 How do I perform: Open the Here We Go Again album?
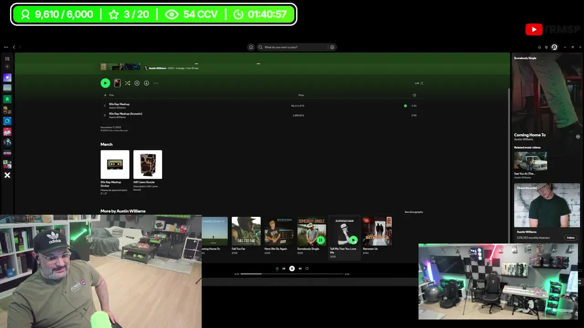[x=279, y=235]
